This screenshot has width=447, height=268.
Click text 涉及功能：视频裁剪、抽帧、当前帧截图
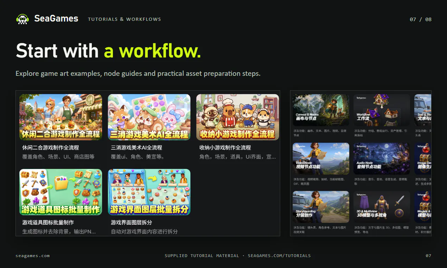[x=320, y=182]
